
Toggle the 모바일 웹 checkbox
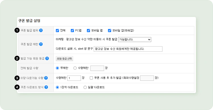[88, 31]
